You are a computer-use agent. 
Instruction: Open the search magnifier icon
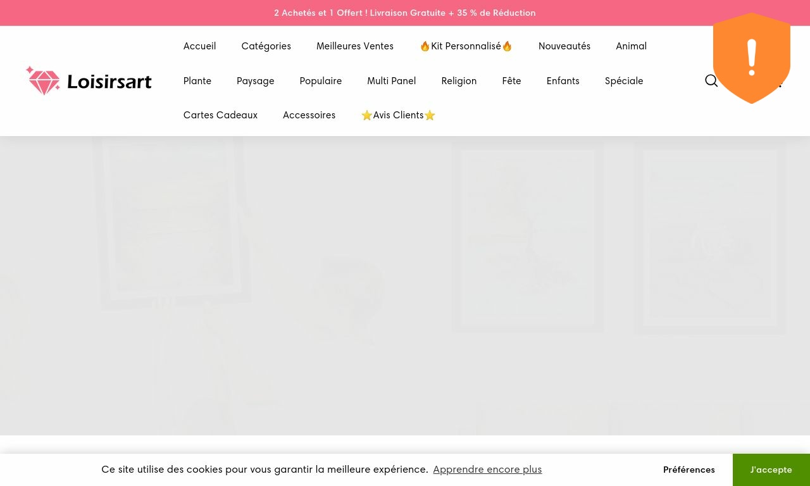click(711, 80)
